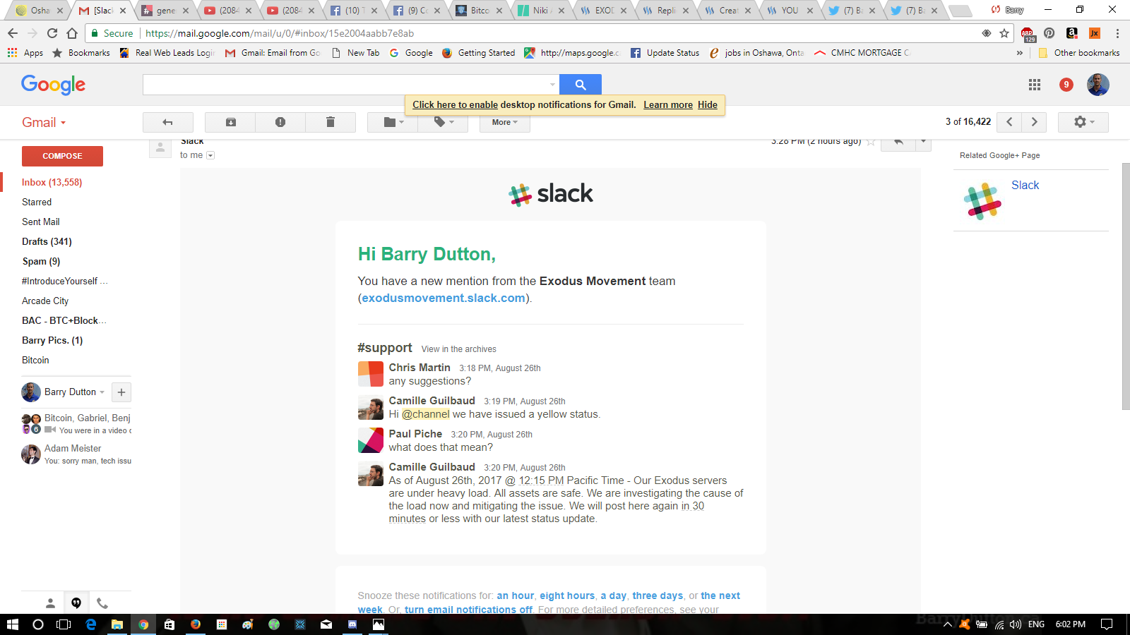Open the Gmail product switcher dropdown
The width and height of the screenshot is (1130, 635).
click(44, 122)
